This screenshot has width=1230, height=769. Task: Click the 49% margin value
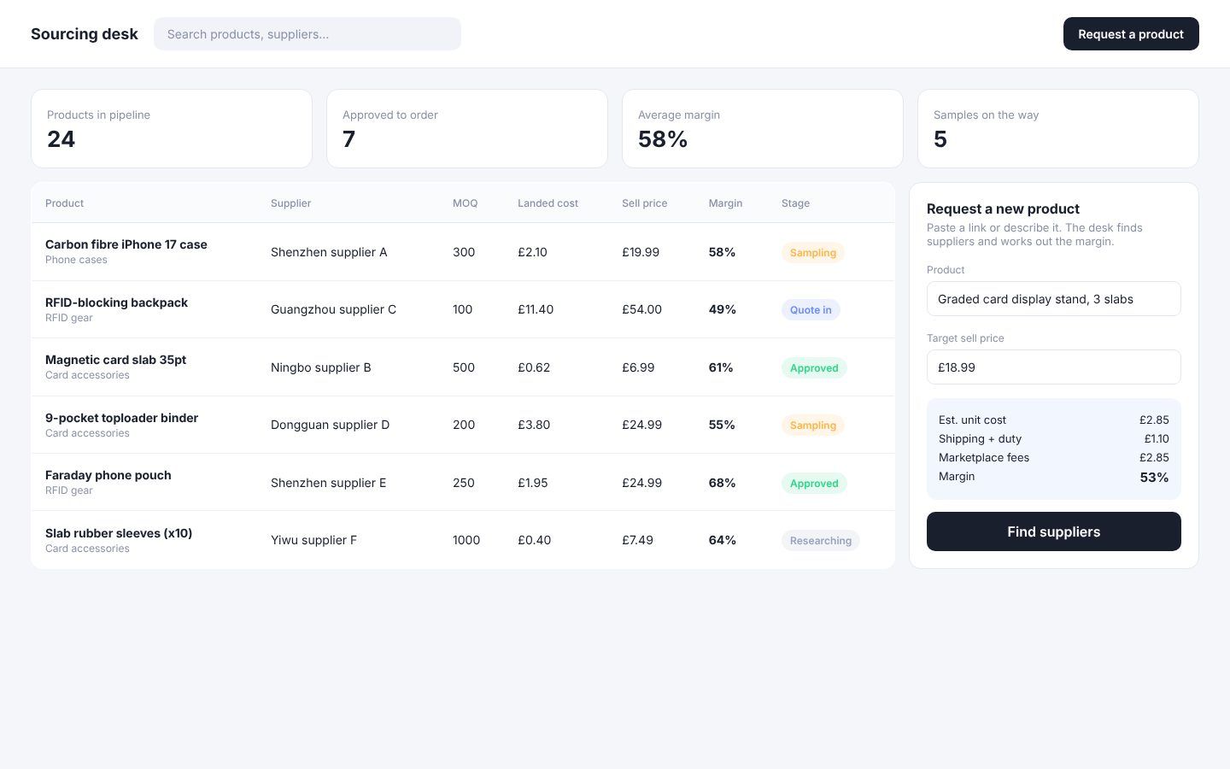coord(723,309)
